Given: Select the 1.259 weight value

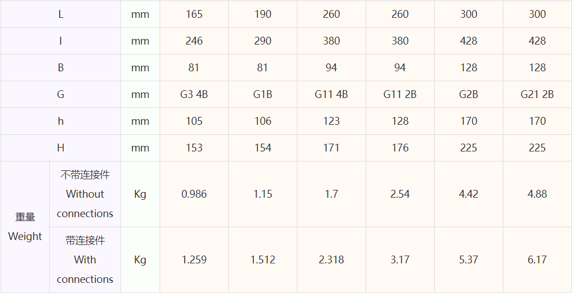Looking at the screenshot, I should point(194,260).
